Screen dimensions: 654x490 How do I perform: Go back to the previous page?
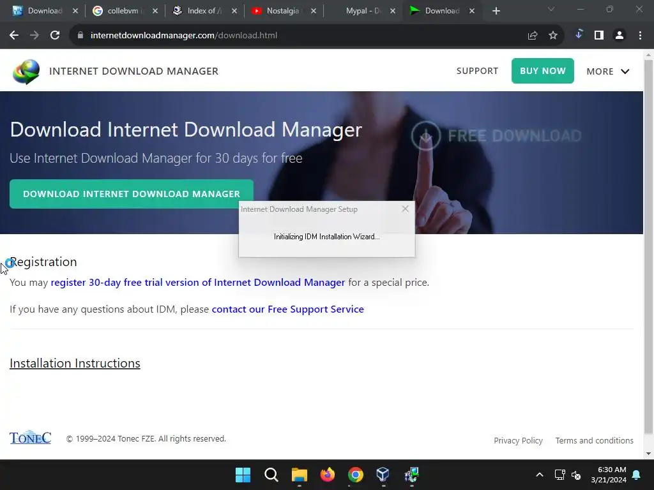(x=14, y=36)
